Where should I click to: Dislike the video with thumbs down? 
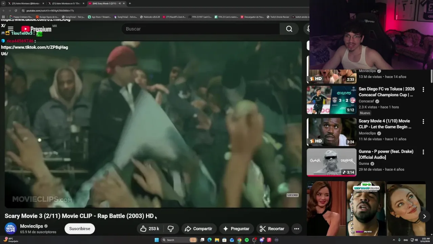[171, 229]
